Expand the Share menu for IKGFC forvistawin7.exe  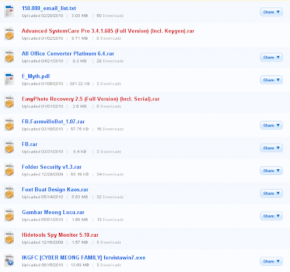point(271,261)
